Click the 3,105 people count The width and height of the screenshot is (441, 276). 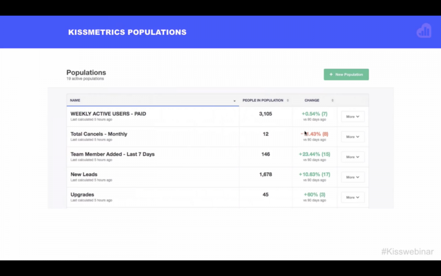[266, 114]
